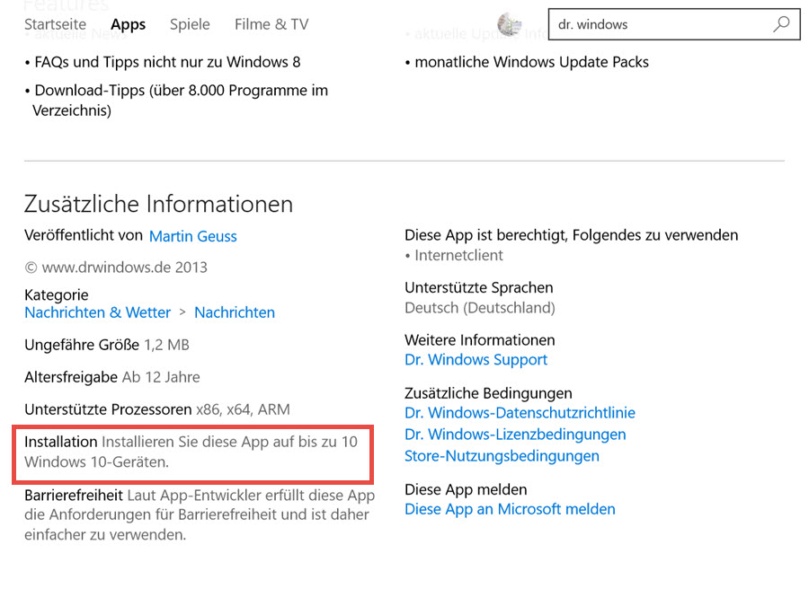Open Dr. Windows-Lizenzbedingungen link
The width and height of the screenshot is (809, 606).
(515, 435)
